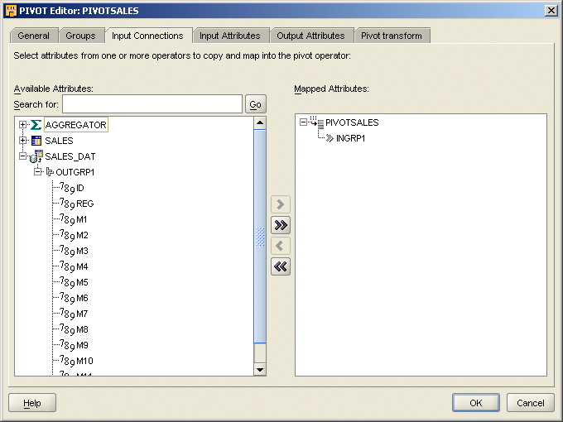Select the REG attribute
This screenshot has height=422, width=563.
(84, 204)
